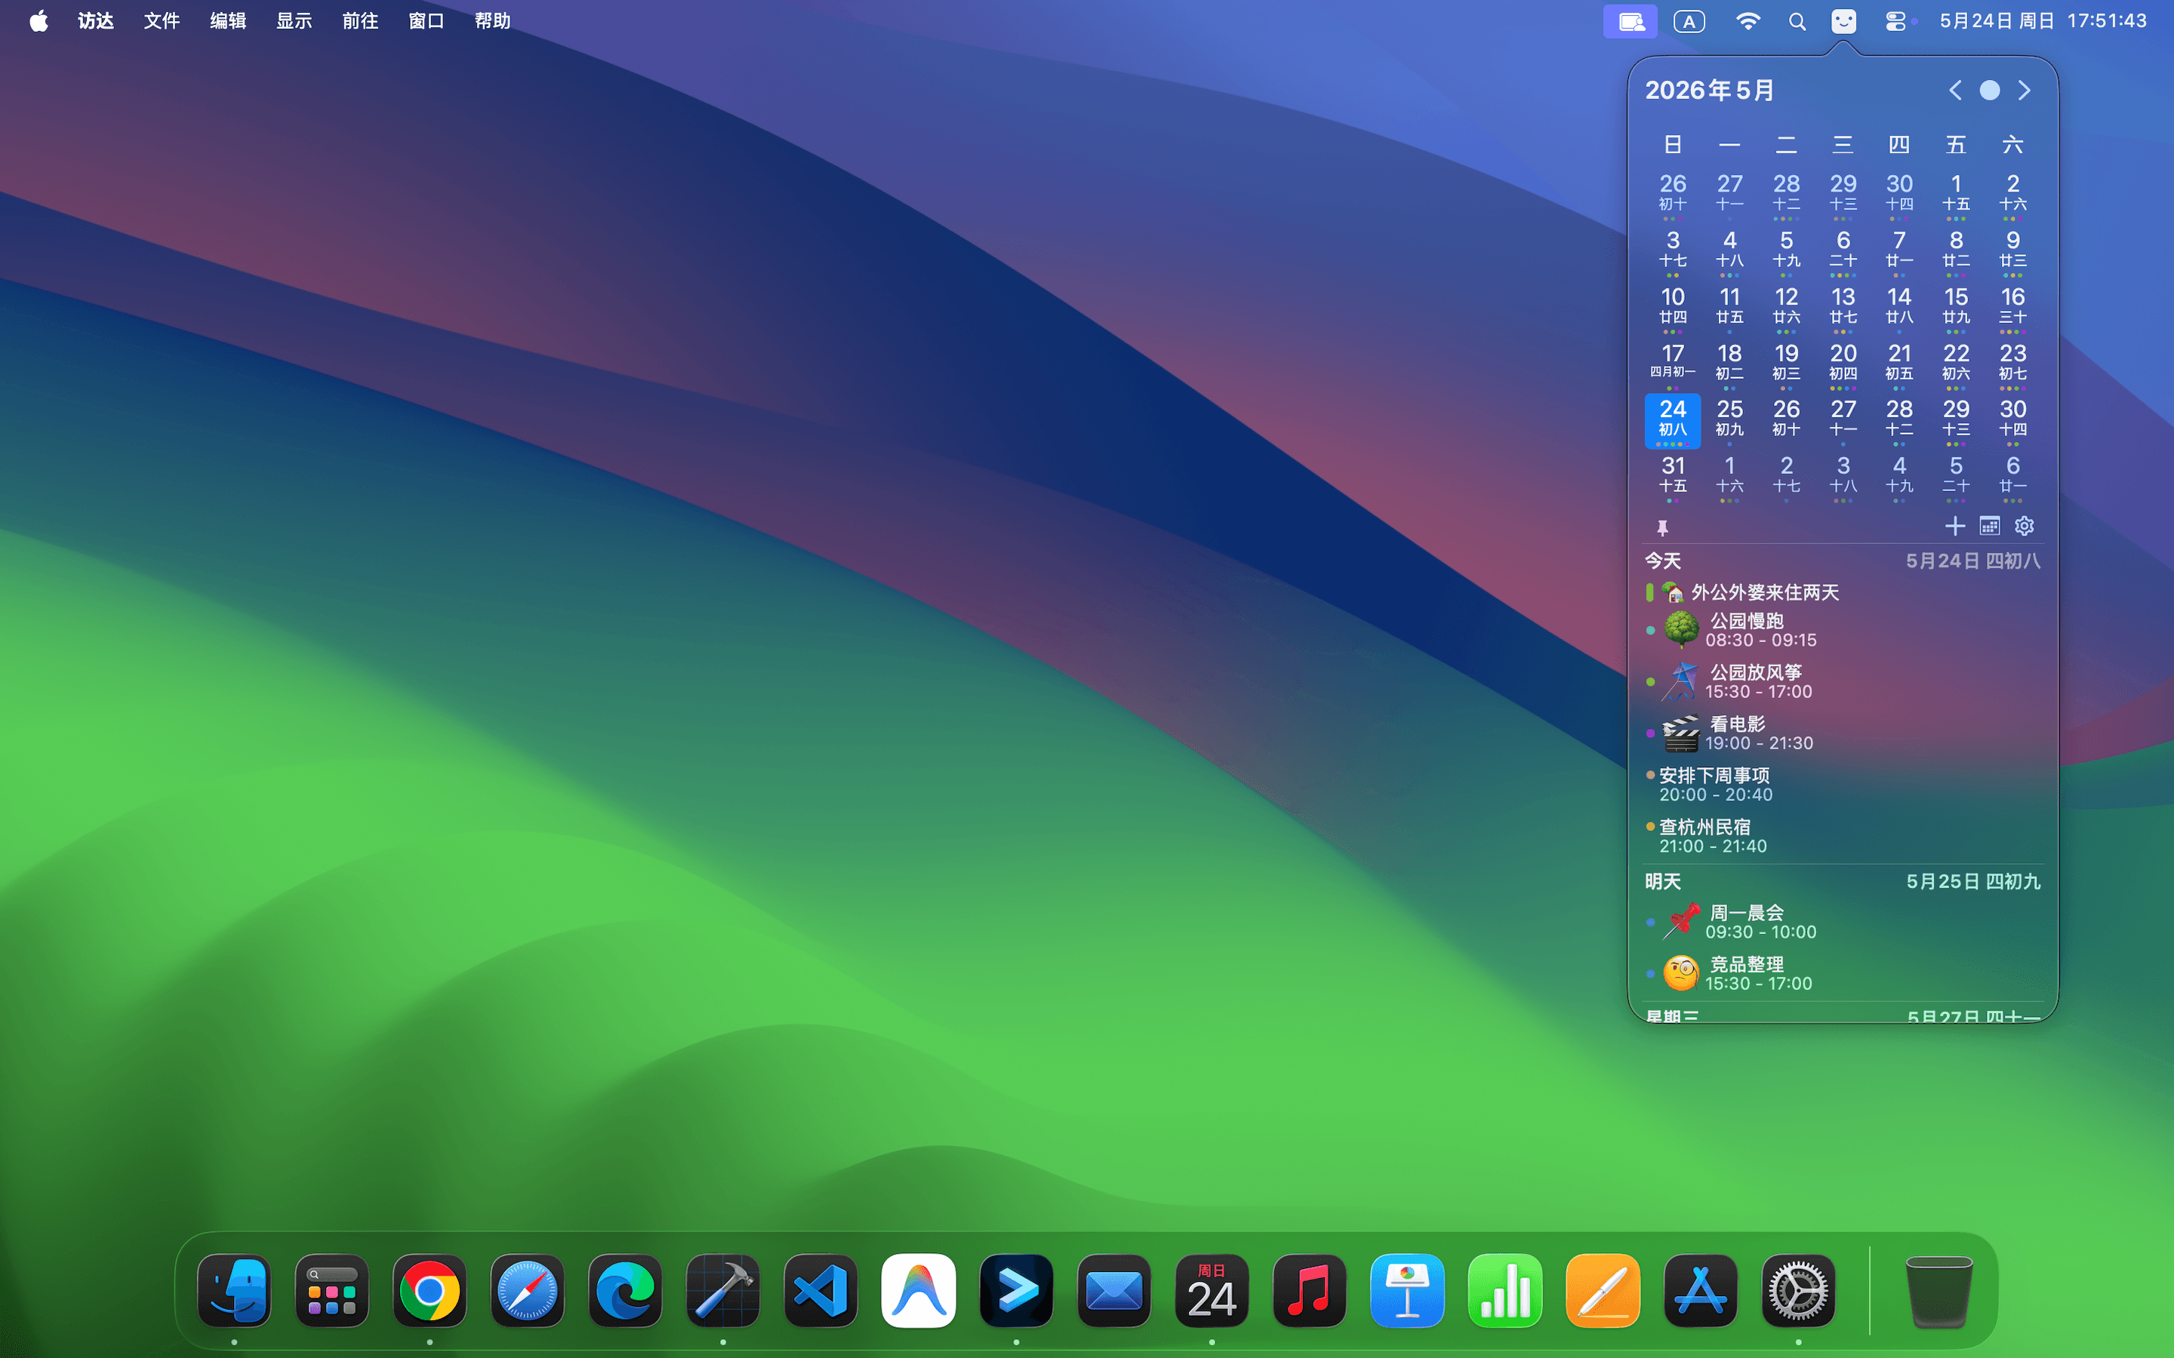Open Launchpad from the Dock
Screen dimensions: 2174x1358
[331, 1291]
